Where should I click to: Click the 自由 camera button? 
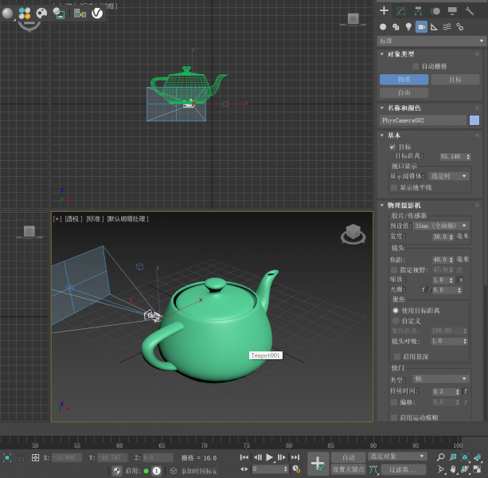(x=404, y=92)
